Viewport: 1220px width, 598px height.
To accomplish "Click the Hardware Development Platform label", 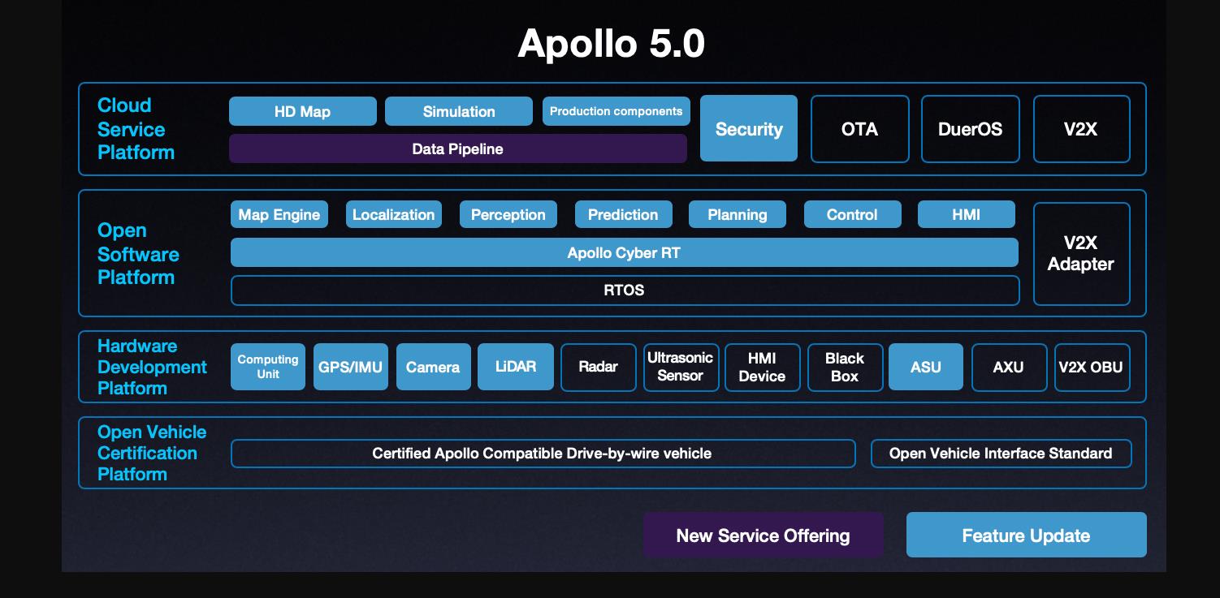I will point(152,367).
